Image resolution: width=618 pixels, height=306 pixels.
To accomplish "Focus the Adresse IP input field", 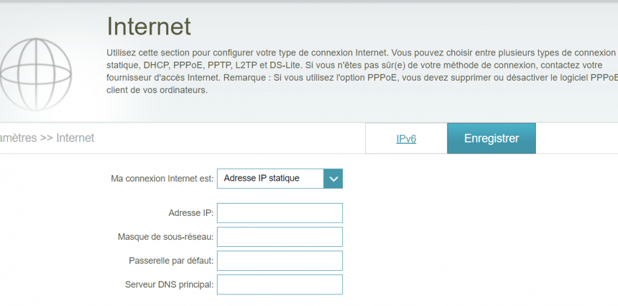I will coord(279,213).
